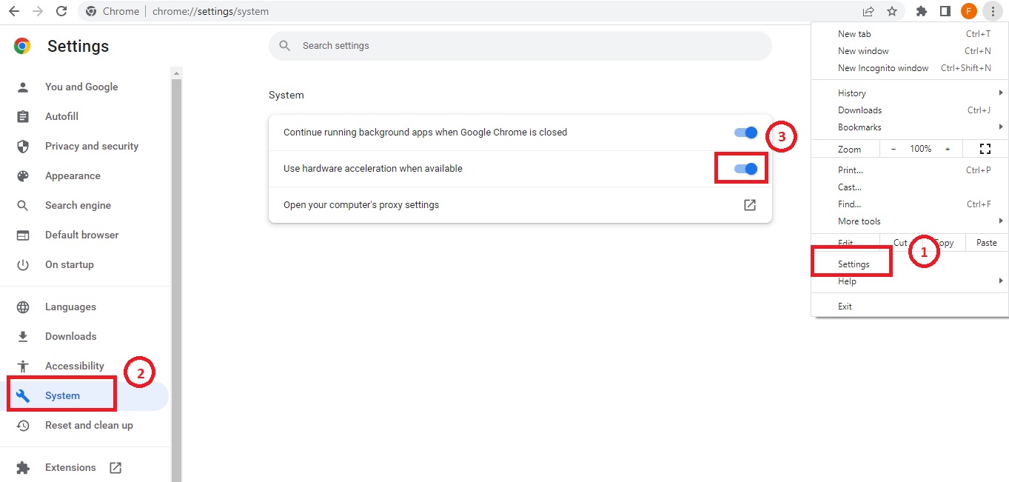The width and height of the screenshot is (1009, 482).
Task: Choose Cast from the menu
Action: pos(910,187)
